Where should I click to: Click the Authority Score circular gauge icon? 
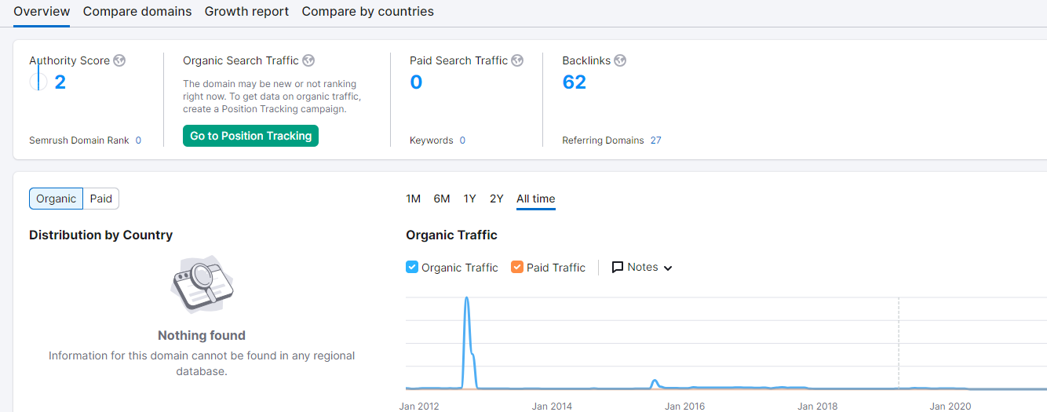click(x=38, y=82)
